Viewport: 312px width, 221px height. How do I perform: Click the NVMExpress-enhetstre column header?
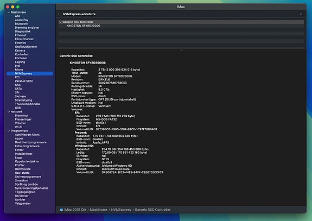[79, 14]
